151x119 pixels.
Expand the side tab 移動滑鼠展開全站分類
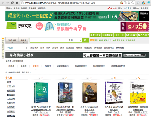[x=3, y=47]
